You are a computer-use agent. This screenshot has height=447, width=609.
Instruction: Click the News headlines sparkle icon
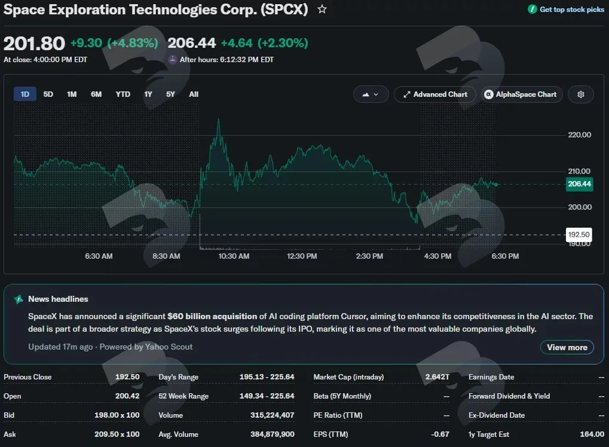(19, 299)
